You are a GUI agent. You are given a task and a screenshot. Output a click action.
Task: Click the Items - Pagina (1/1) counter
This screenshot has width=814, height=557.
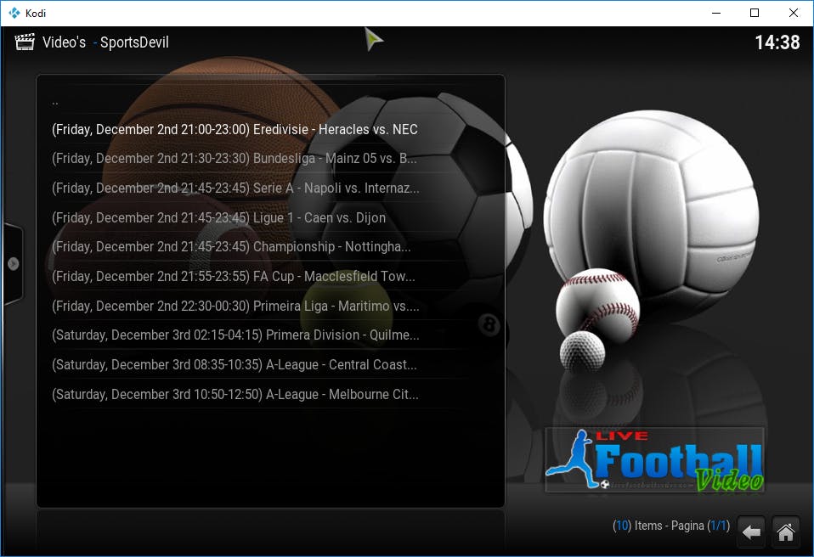[x=671, y=526]
